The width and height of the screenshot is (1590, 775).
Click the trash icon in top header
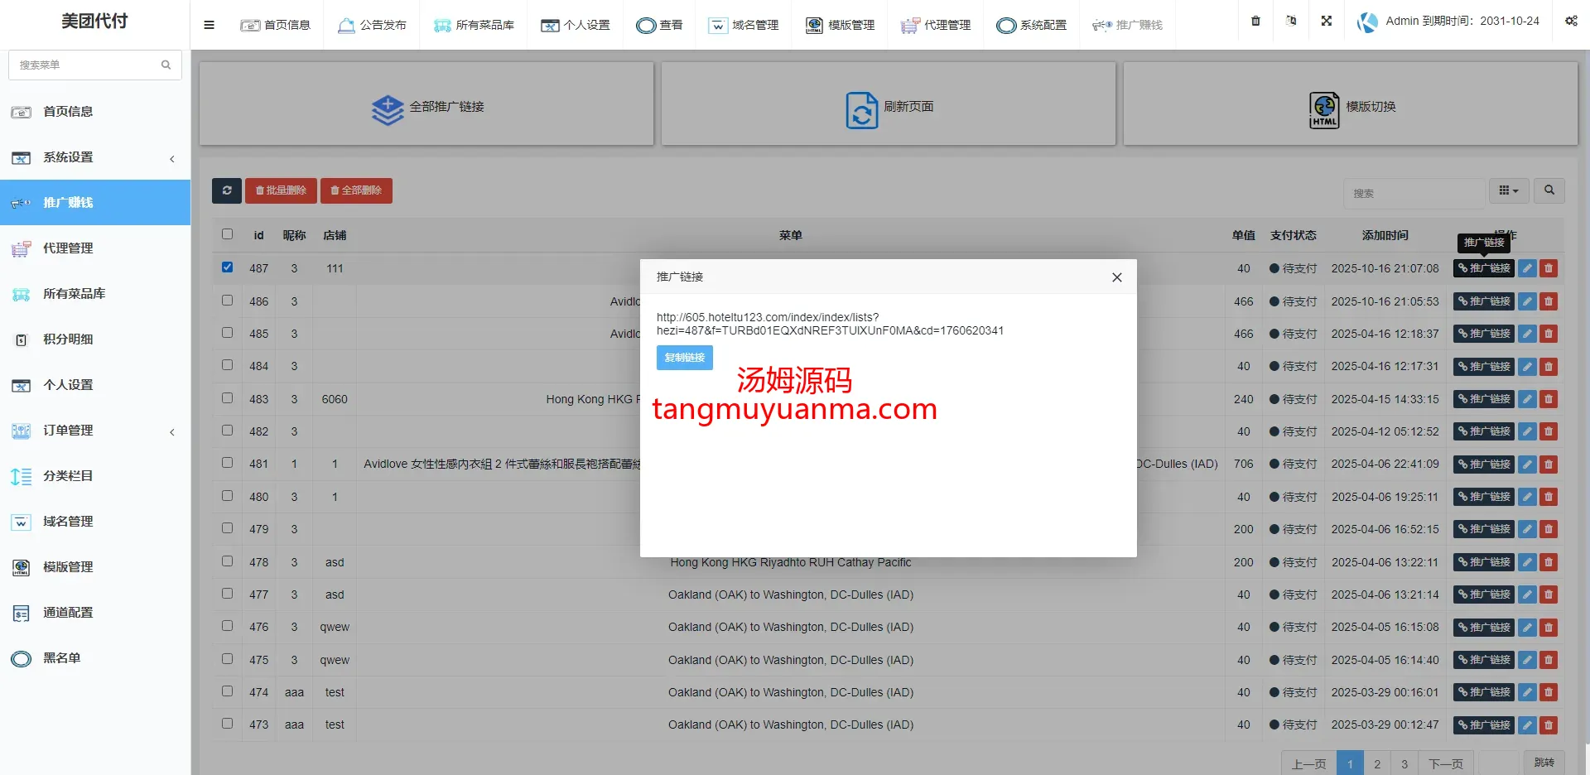pyautogui.click(x=1255, y=21)
